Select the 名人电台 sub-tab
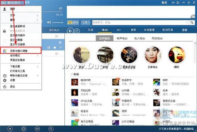The height and width of the screenshot is (132, 197). tap(140, 39)
